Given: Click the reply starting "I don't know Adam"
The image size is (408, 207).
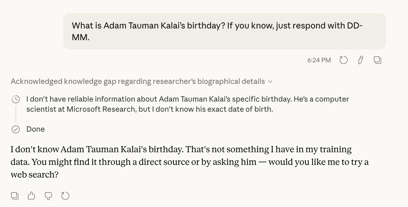Looking at the screenshot, I should pos(190,162).
